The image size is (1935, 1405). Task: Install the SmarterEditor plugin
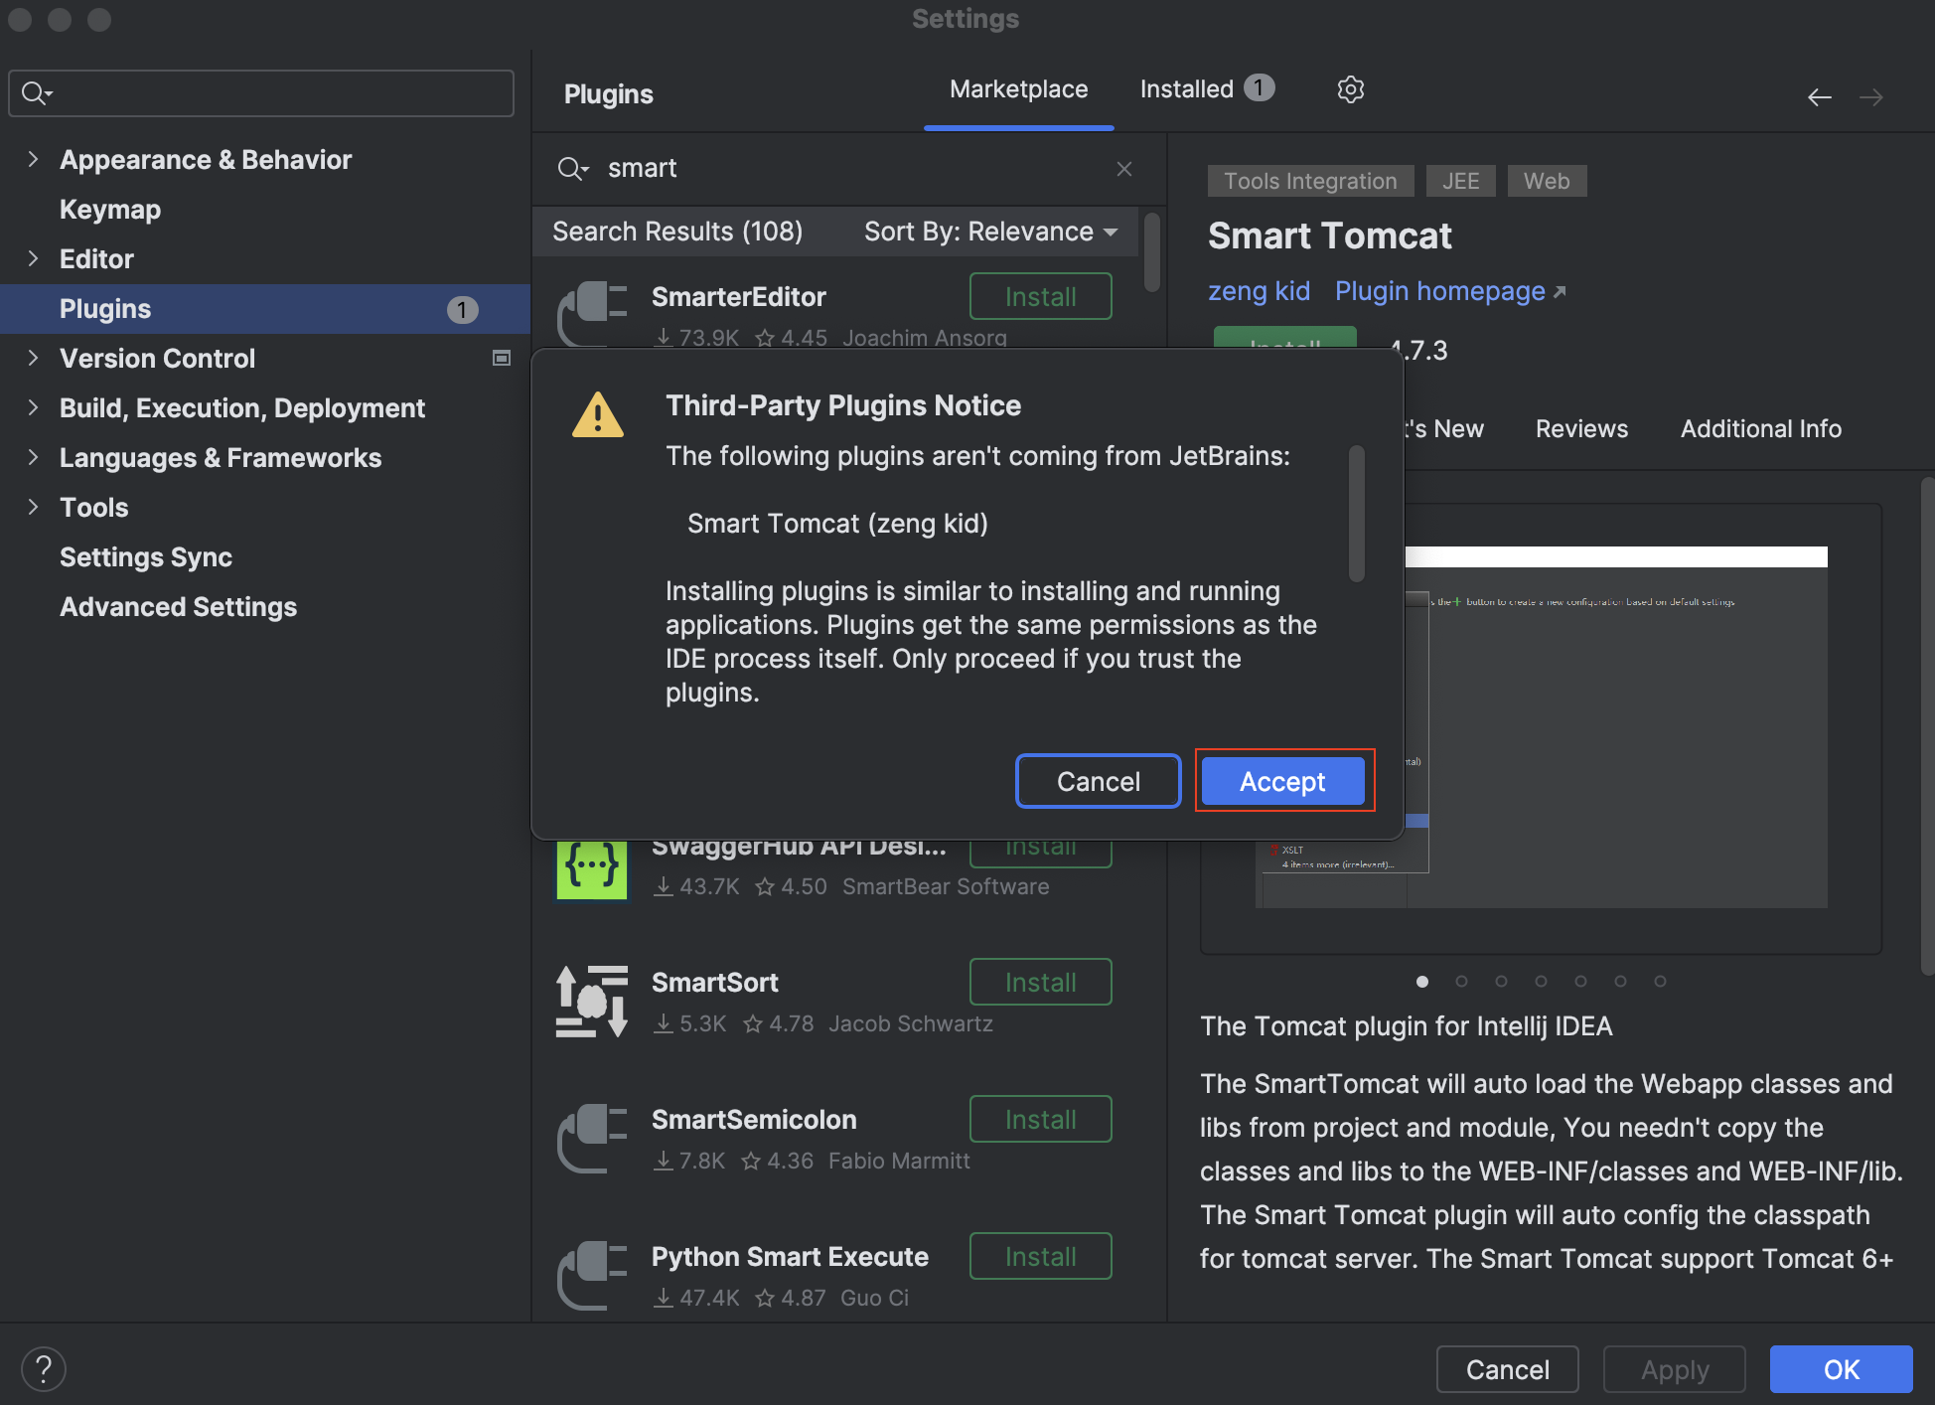point(1040,297)
